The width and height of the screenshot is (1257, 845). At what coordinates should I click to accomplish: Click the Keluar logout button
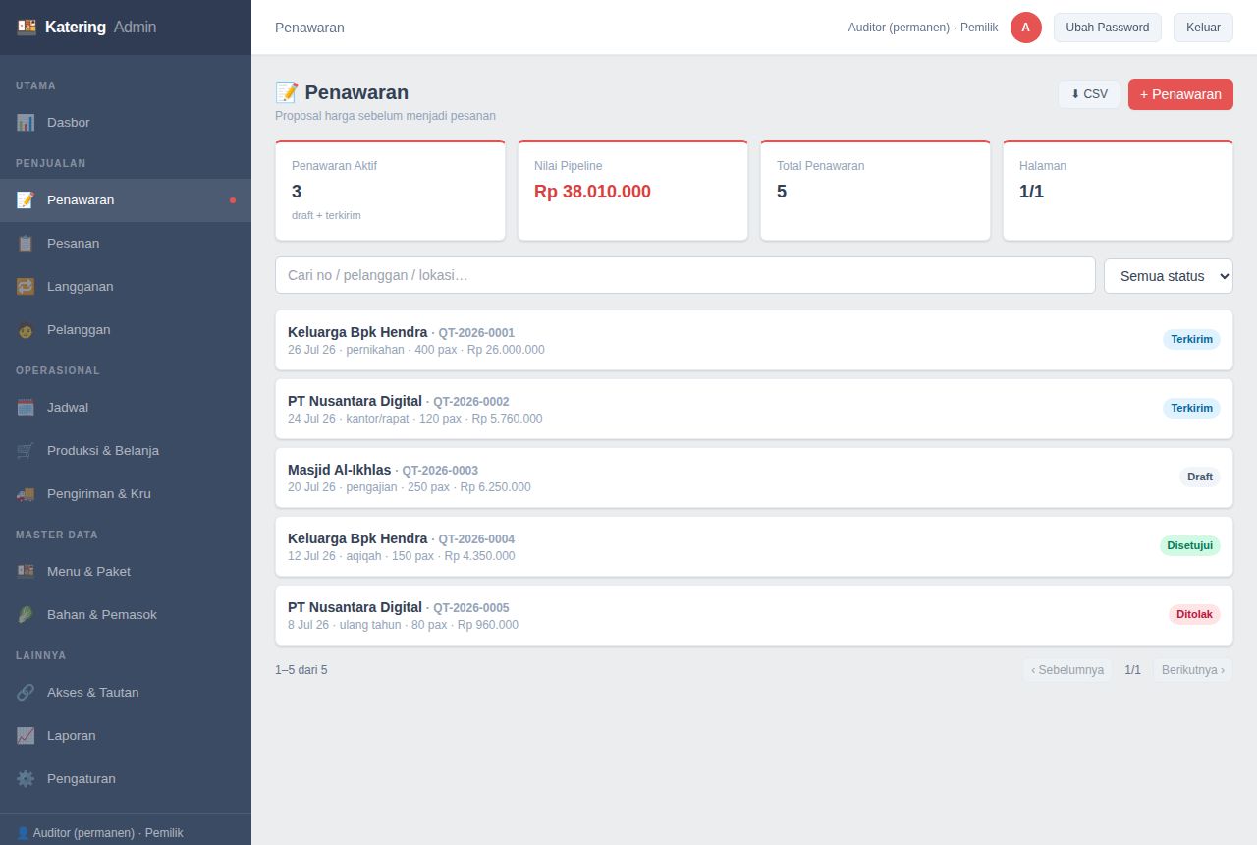pyautogui.click(x=1203, y=28)
